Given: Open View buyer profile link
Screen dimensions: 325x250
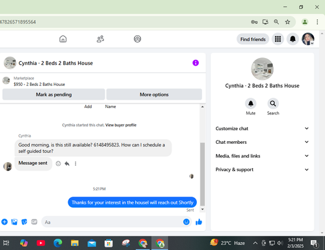Looking at the screenshot, I should [x=121, y=125].
